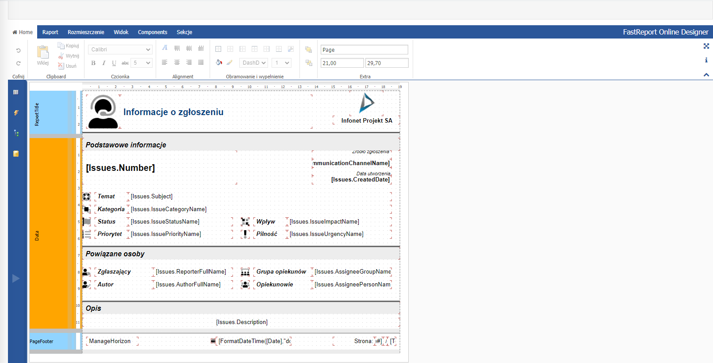Click the Kopiuj copy button
713x363 pixels.
tap(68, 46)
